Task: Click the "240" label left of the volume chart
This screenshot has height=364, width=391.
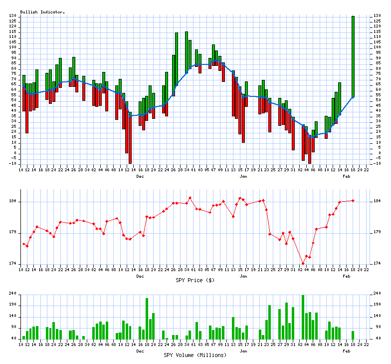Action: coord(13,294)
